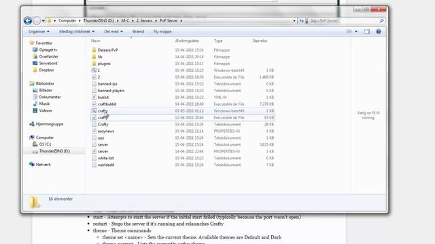Select the server text document
Screen dimensions: 435x244
[183, 144]
